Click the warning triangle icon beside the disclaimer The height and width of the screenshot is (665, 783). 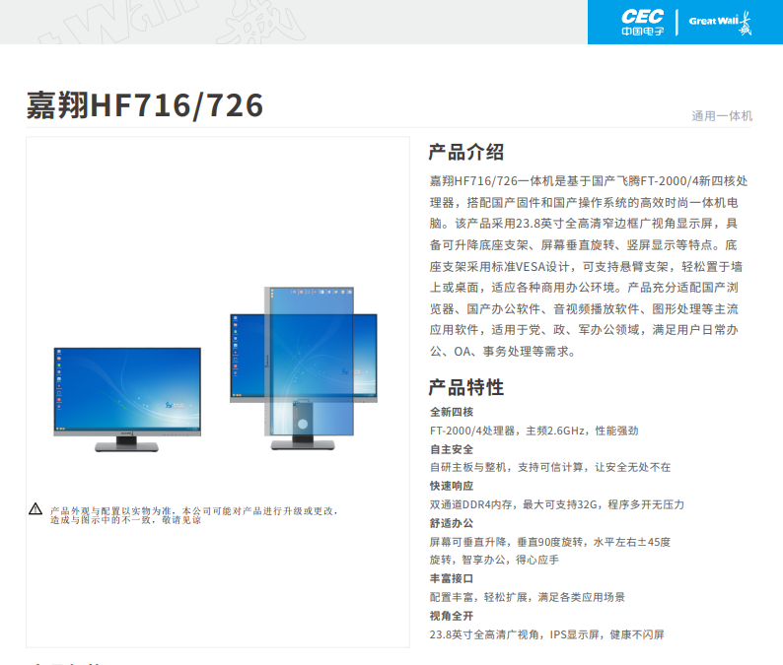[x=36, y=509]
